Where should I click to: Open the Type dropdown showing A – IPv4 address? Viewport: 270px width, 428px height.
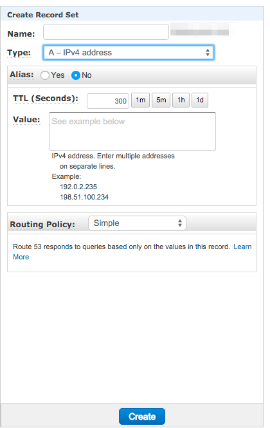point(129,52)
